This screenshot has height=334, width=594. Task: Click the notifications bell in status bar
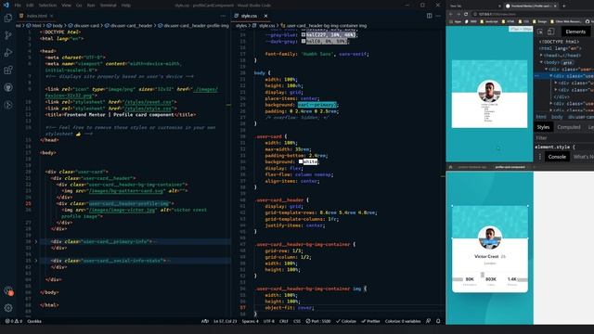pyautogui.click(x=438, y=321)
